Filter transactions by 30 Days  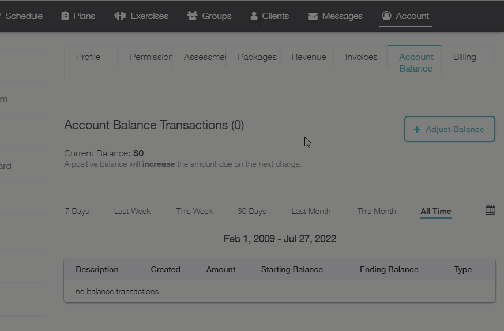click(251, 211)
